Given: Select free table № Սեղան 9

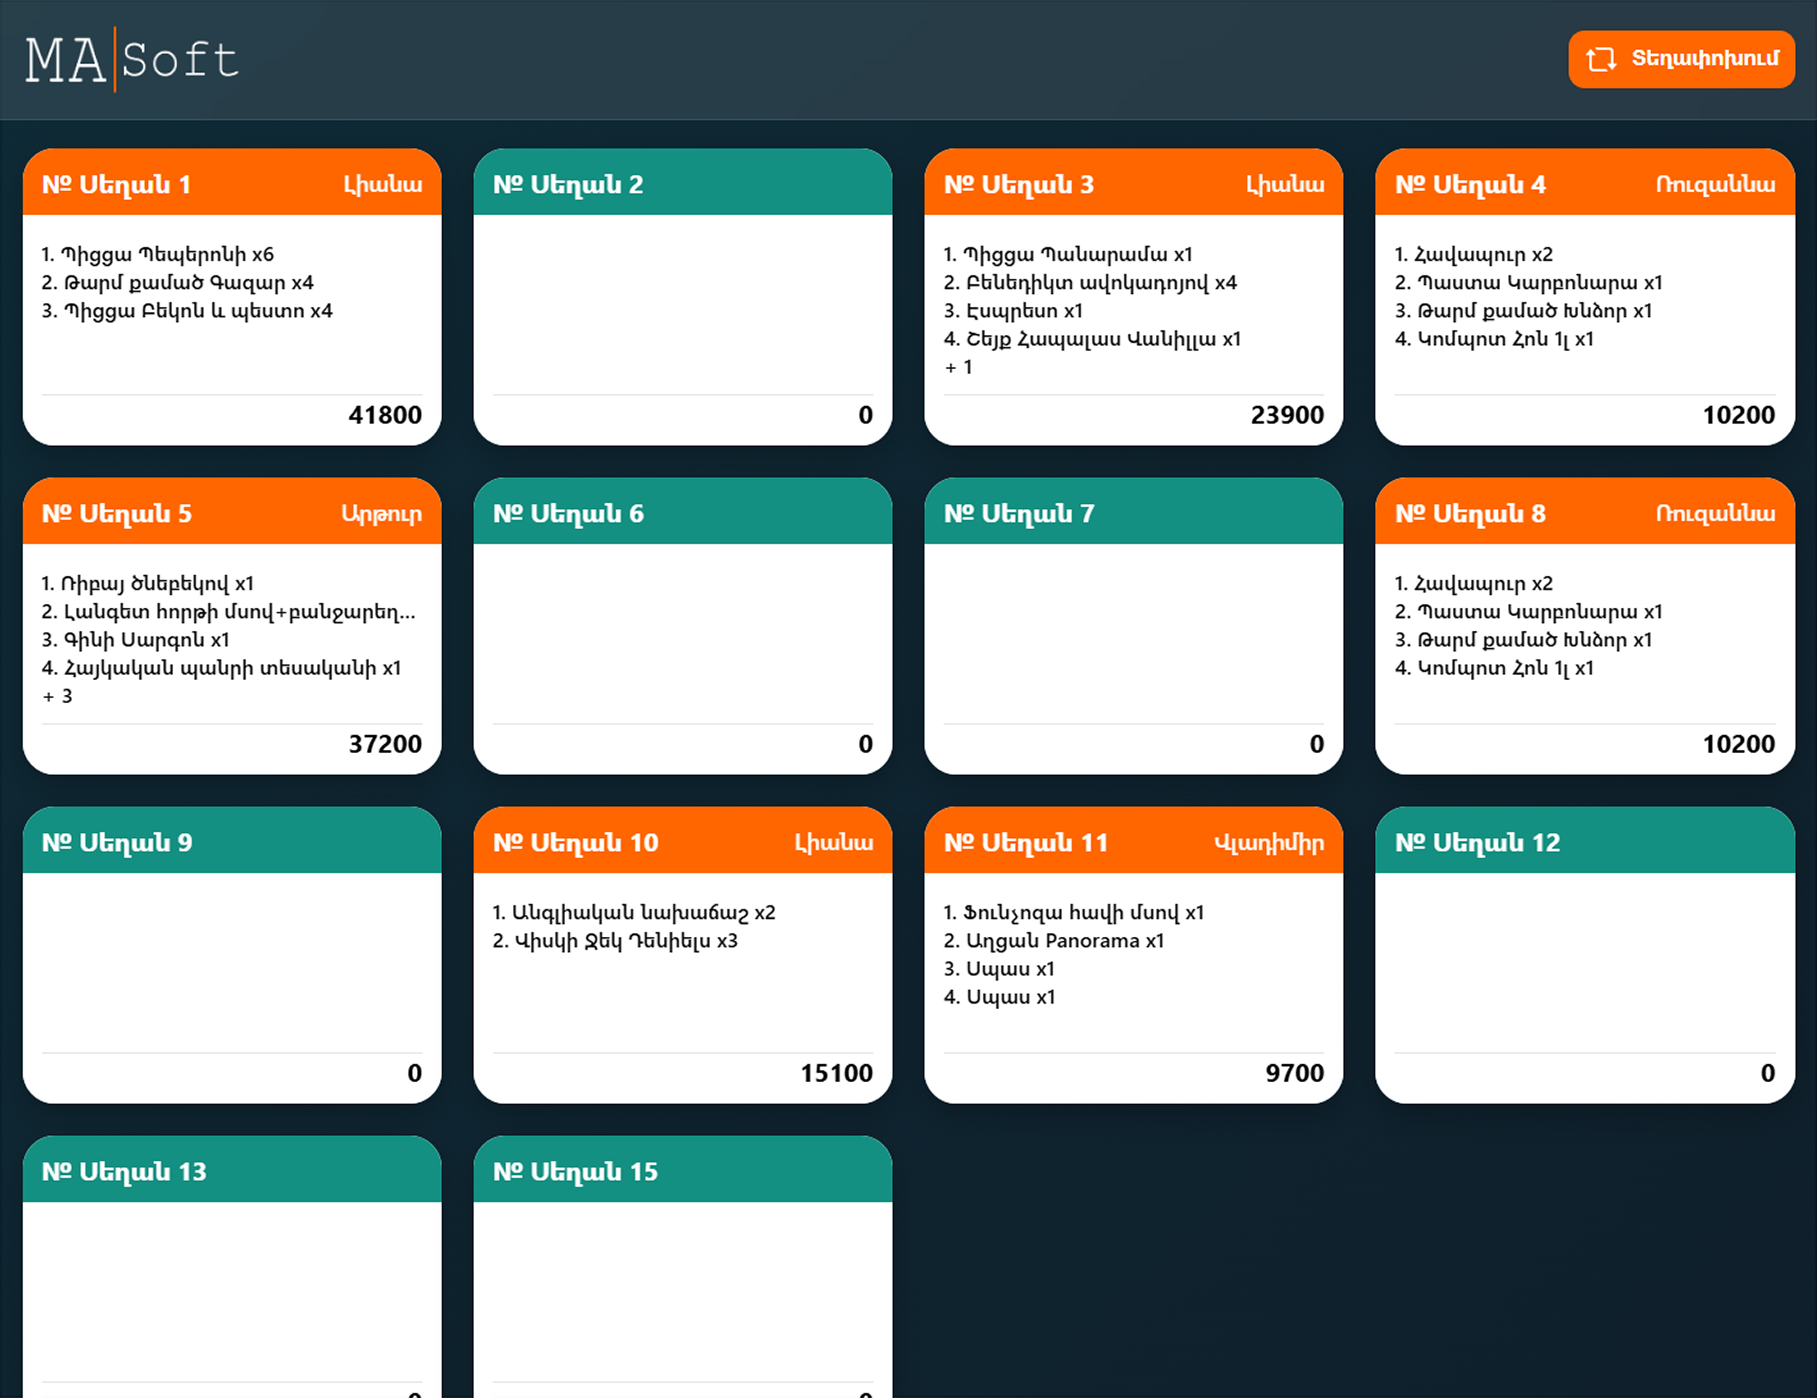Looking at the screenshot, I should [232, 955].
